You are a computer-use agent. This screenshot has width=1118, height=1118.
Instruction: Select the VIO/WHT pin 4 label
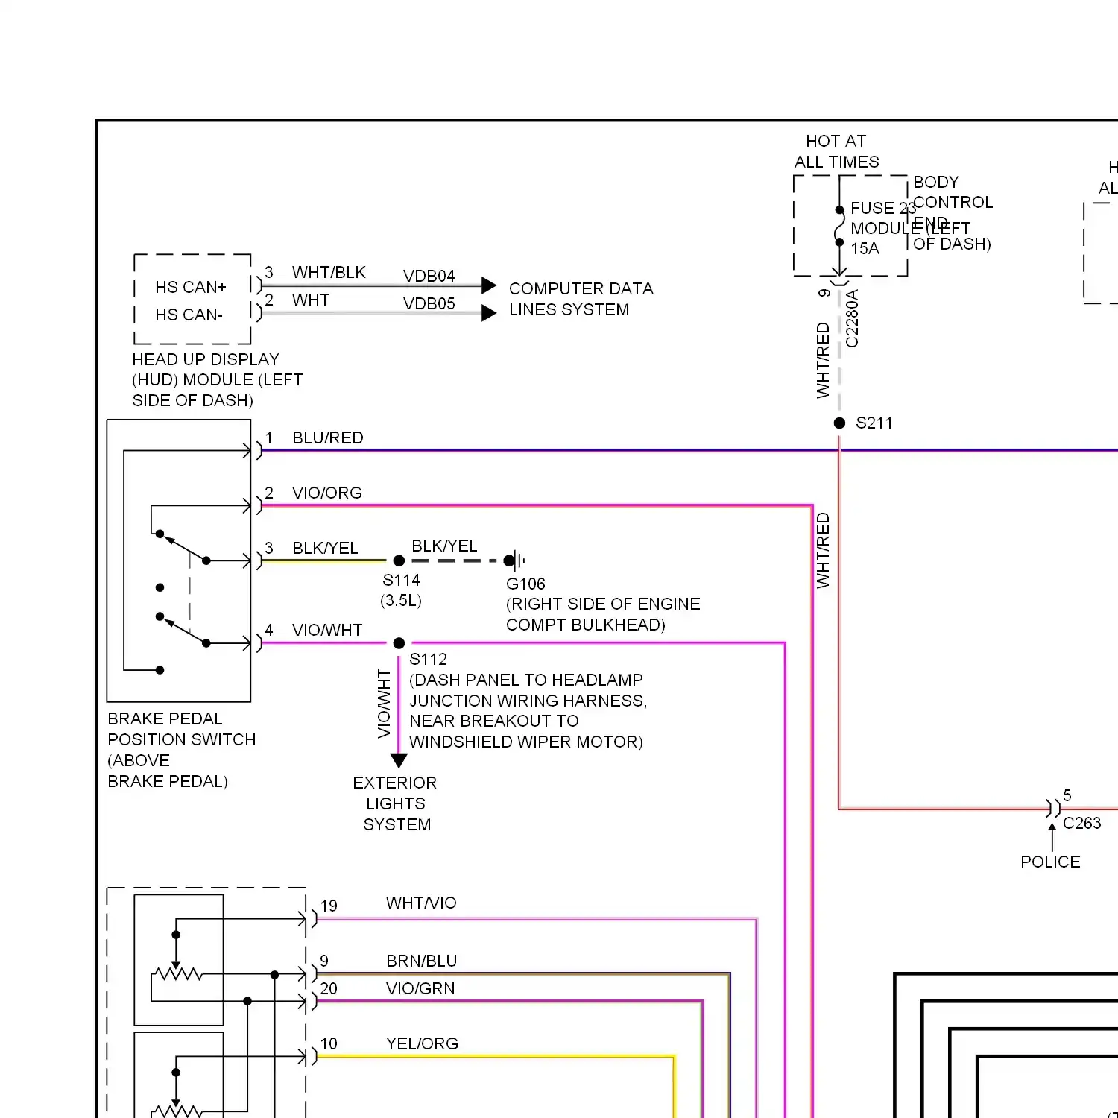[x=326, y=630]
